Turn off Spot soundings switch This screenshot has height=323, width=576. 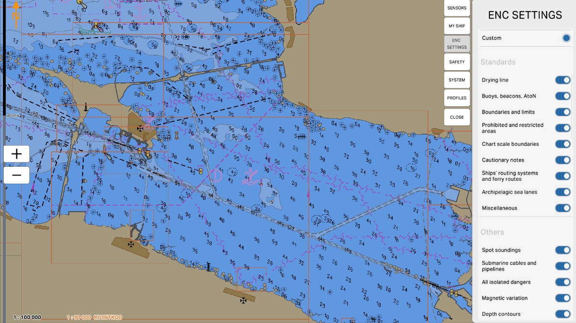(563, 250)
